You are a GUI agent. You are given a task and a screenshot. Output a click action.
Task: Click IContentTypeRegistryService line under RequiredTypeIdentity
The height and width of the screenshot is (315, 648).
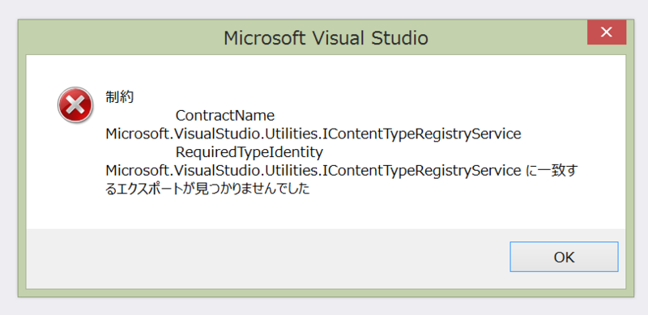pos(313,171)
